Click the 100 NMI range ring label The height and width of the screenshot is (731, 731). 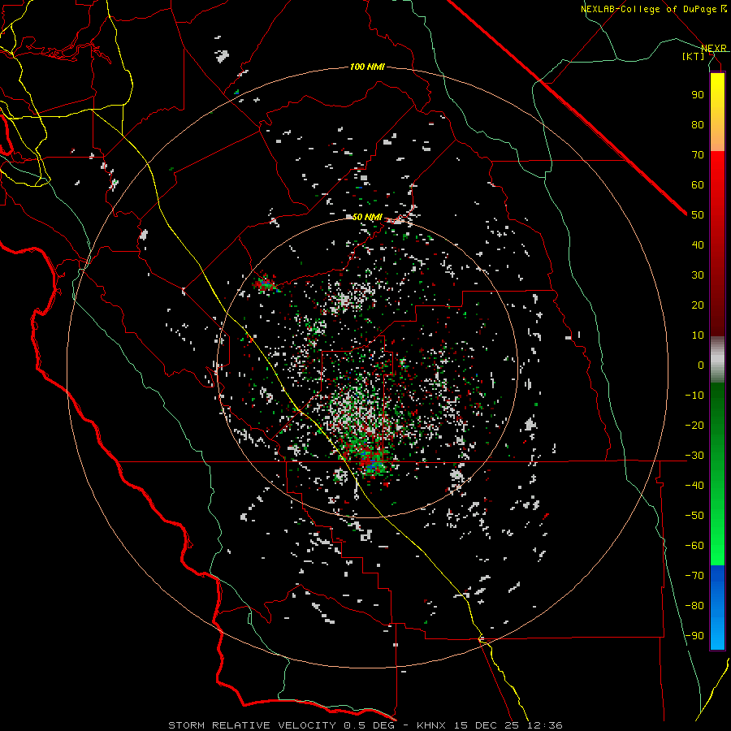(367, 67)
